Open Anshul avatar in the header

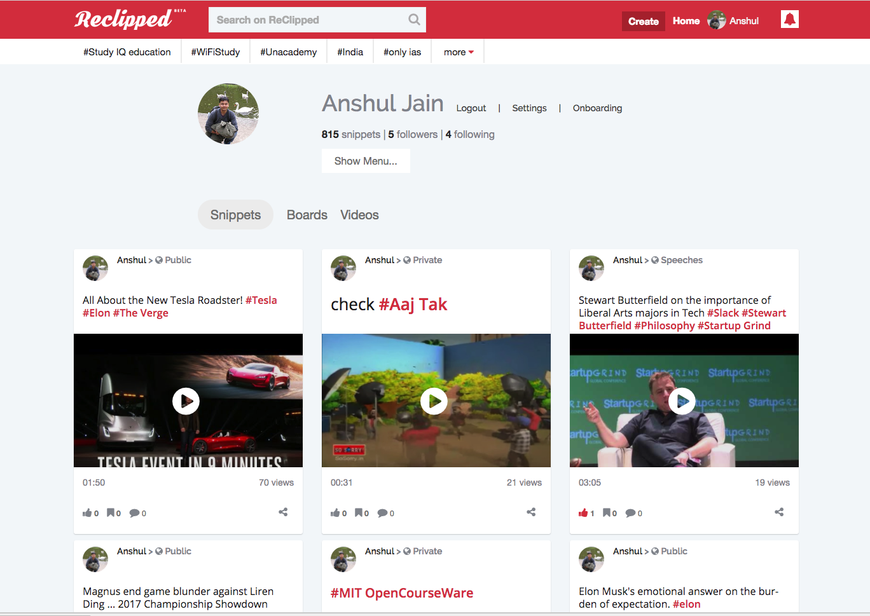coord(717,20)
